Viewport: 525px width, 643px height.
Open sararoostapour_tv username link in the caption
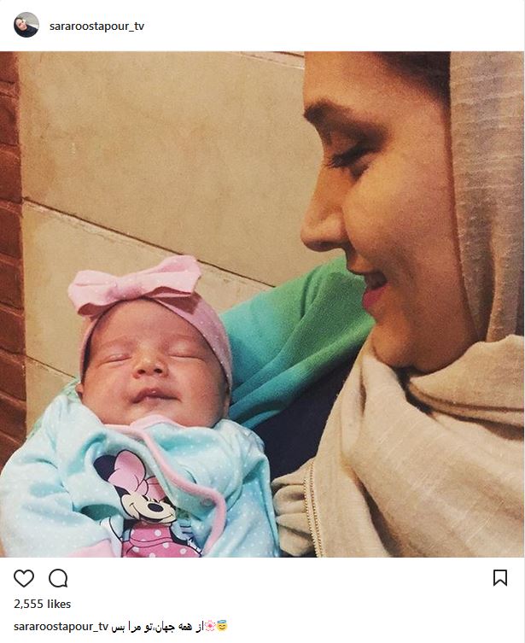[61, 627]
